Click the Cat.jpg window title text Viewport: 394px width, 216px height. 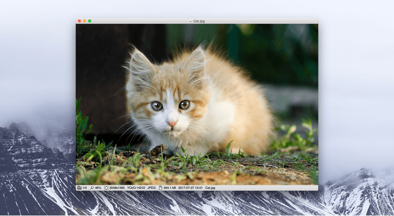click(199, 21)
